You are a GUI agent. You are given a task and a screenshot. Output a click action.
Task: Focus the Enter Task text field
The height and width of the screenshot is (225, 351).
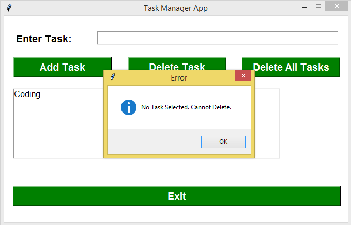point(217,38)
